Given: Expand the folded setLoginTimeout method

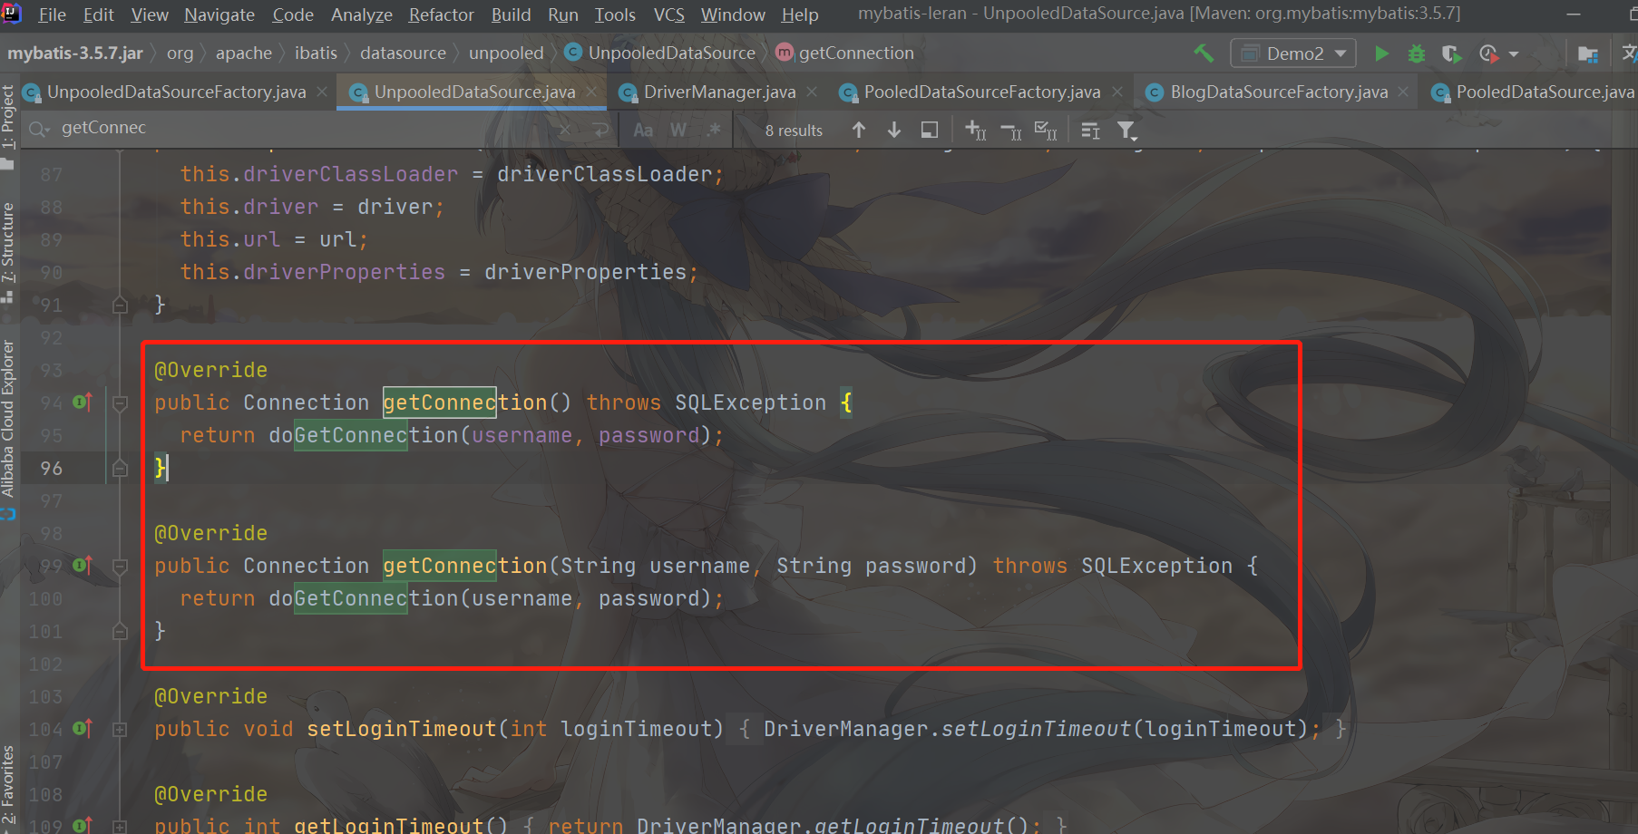Looking at the screenshot, I should tap(120, 729).
